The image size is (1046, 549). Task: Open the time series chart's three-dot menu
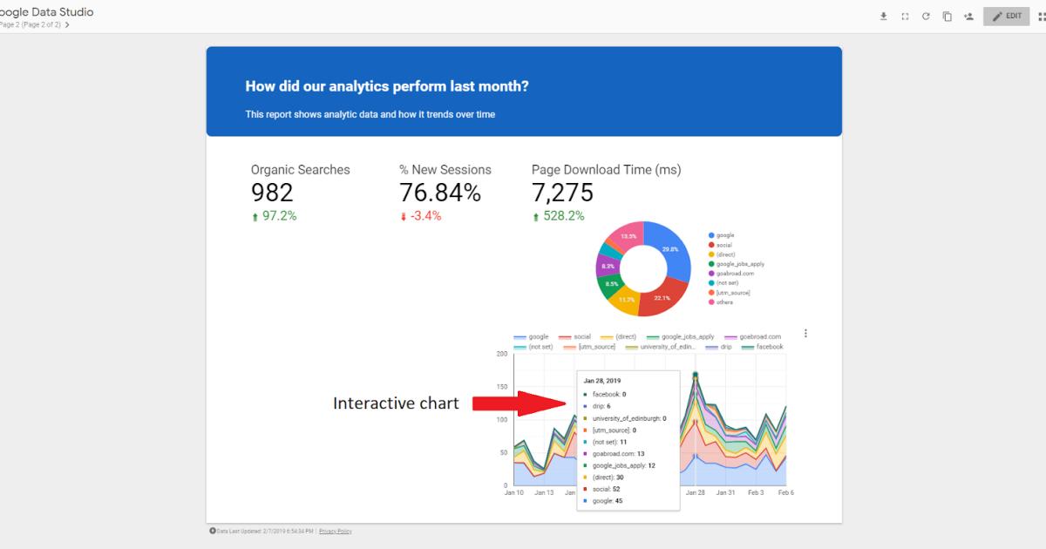pos(805,333)
